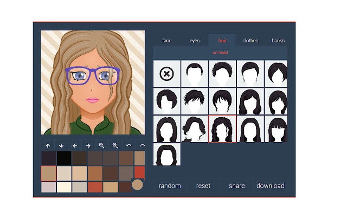The image size is (347, 217).
Task: Select the 'on head' sub-tab
Action: (x=220, y=52)
